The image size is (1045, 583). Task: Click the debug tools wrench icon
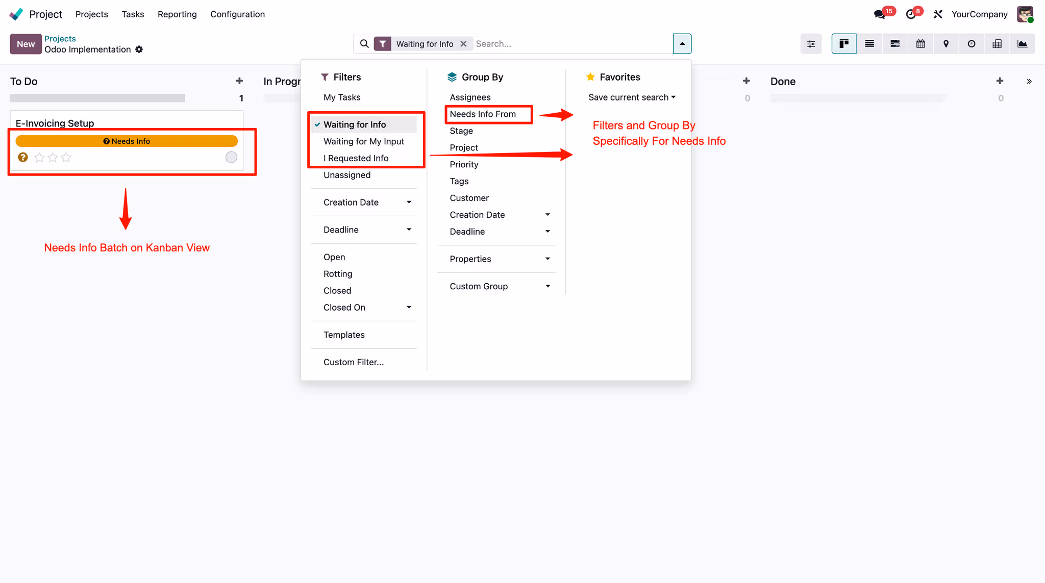(938, 14)
